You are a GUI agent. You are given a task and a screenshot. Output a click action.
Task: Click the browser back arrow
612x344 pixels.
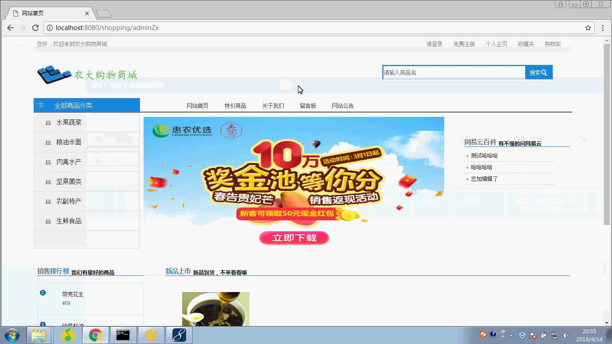(x=10, y=28)
